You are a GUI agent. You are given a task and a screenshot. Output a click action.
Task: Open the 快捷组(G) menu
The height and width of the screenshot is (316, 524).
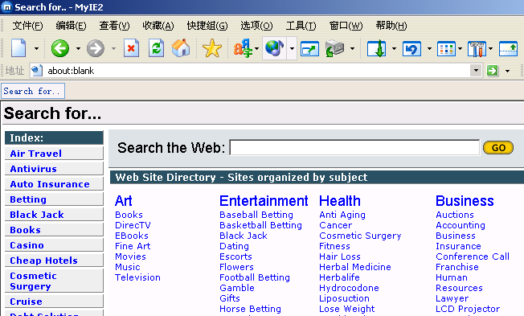click(x=207, y=26)
